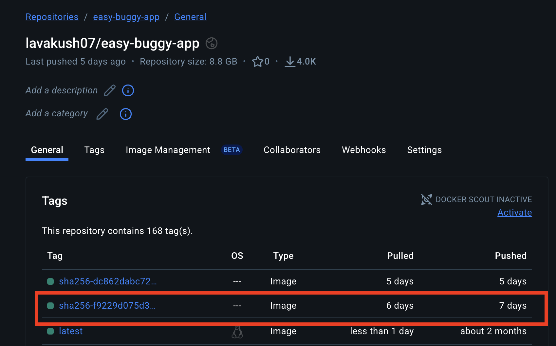This screenshot has height=346, width=556.
Task: Click DOCKER SCOUT INACTIVE label
Action: pyautogui.click(x=484, y=200)
